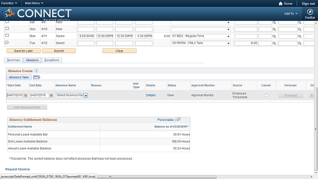
Task: Click the Submit button
Action: tap(59, 51)
